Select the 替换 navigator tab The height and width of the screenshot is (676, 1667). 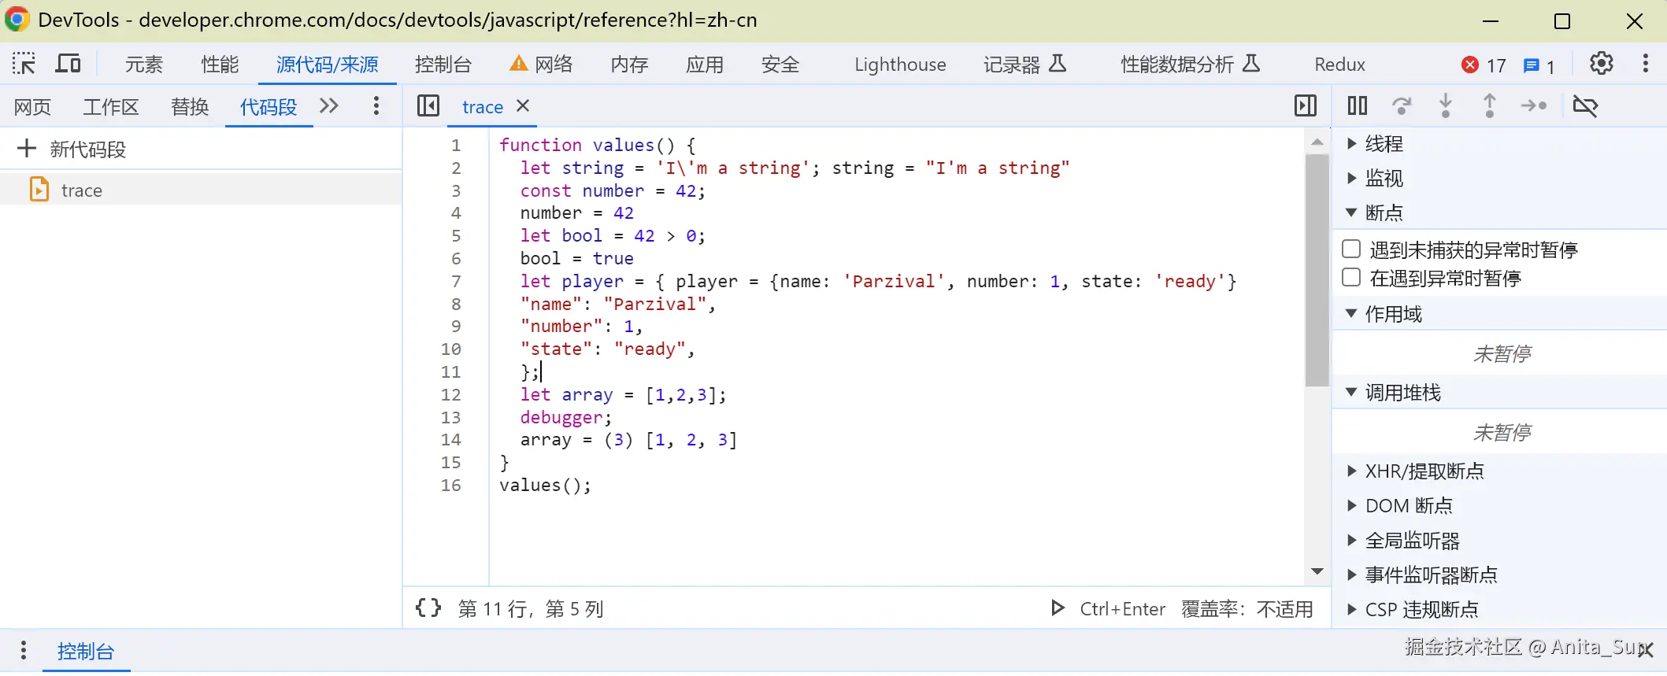190,106
